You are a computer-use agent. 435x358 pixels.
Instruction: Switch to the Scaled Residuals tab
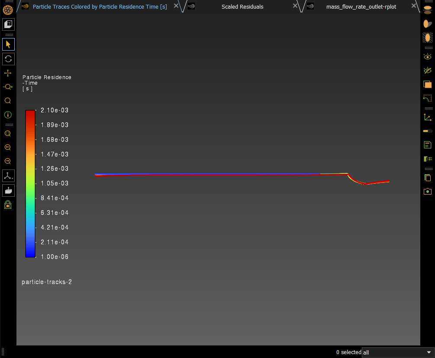[242, 6]
